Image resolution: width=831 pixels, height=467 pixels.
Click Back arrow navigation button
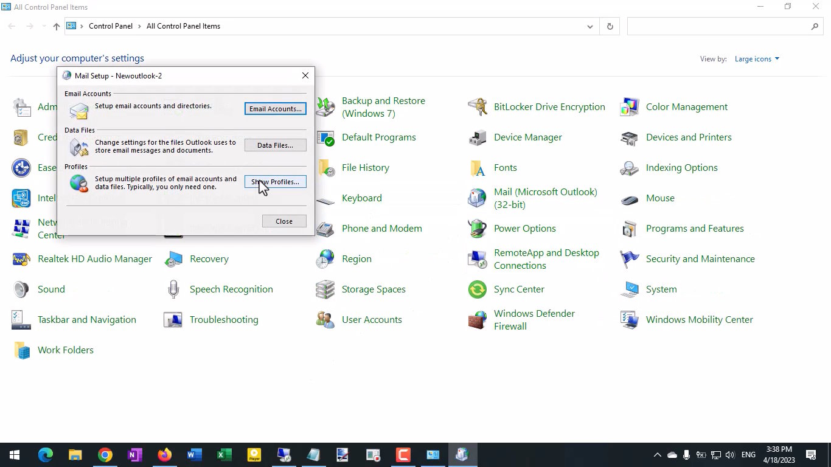point(12,26)
